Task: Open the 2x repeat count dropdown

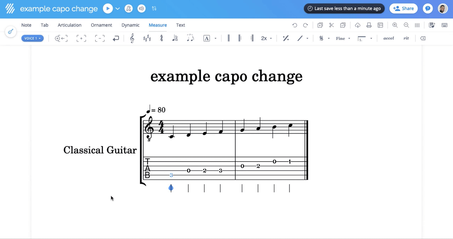Action: (265, 38)
